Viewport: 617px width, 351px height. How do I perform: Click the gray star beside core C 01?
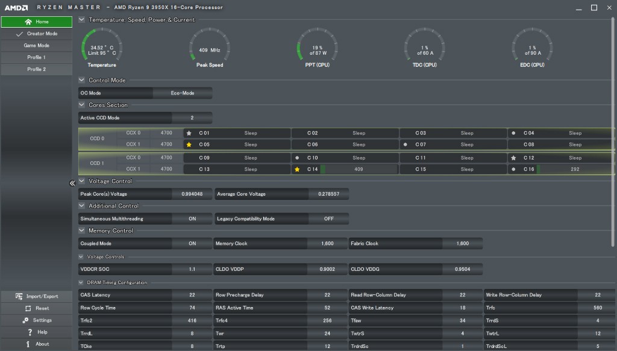pos(189,133)
